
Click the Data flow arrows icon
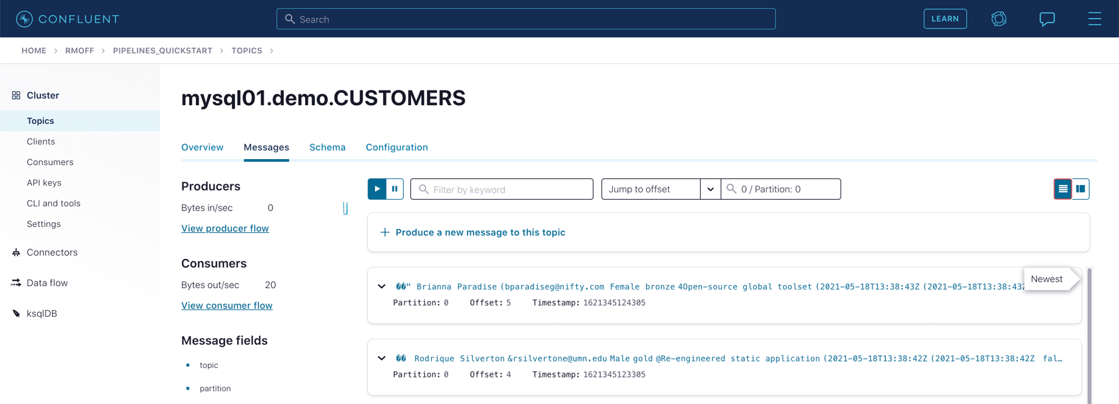click(x=16, y=283)
